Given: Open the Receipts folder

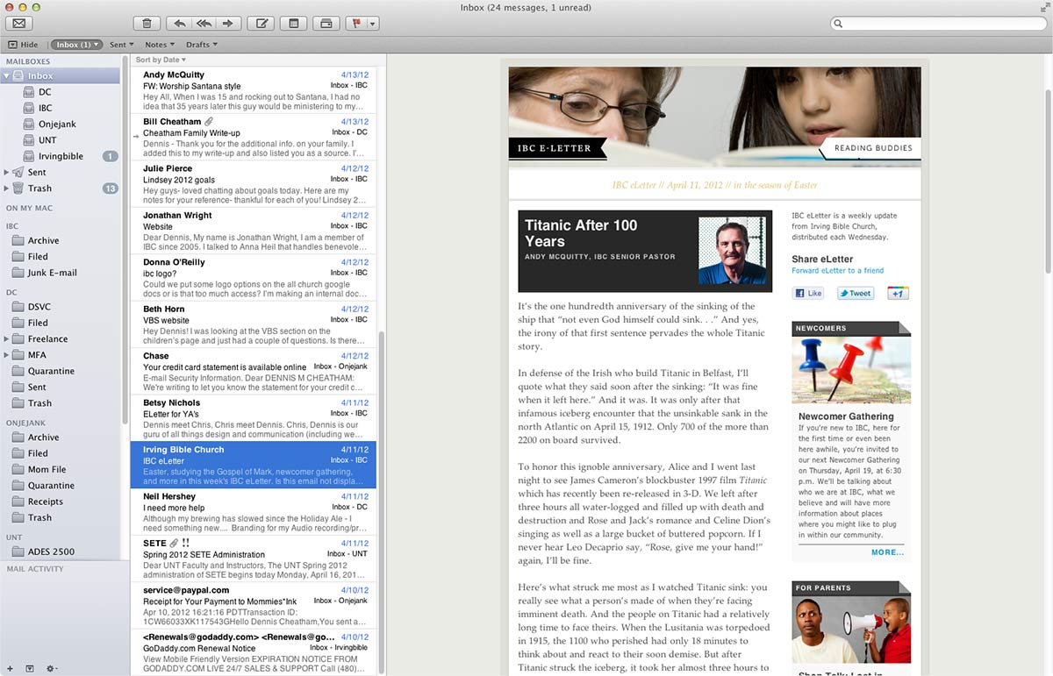Looking at the screenshot, I should pyautogui.click(x=45, y=502).
